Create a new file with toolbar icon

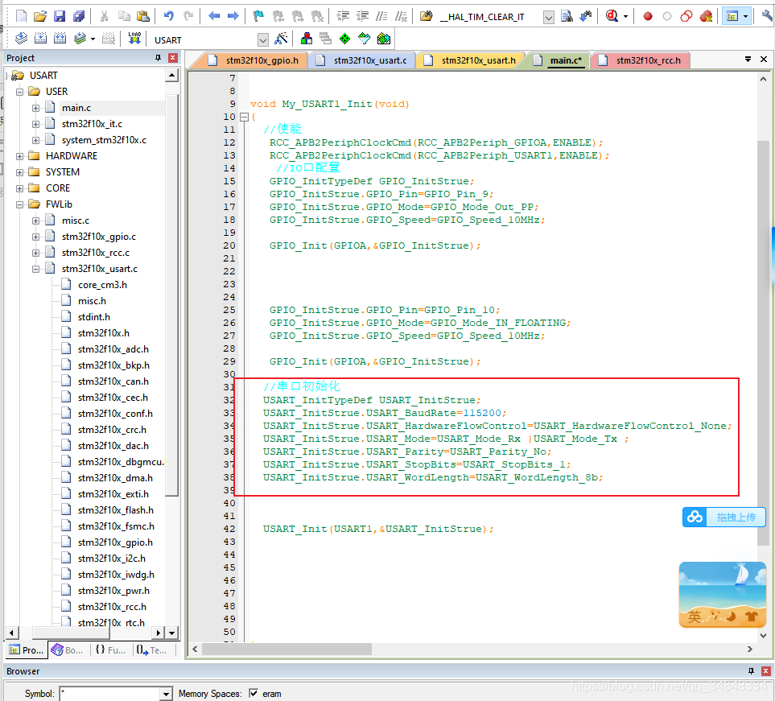tap(21, 16)
